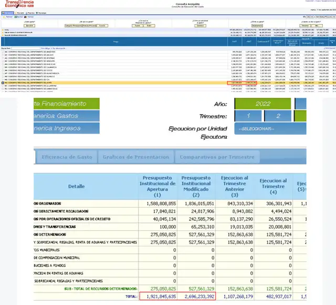Select the Apurímac regional government radio button

click(3, 58)
